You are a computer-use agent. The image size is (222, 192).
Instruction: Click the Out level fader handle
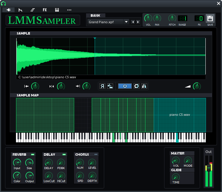pos(209,168)
